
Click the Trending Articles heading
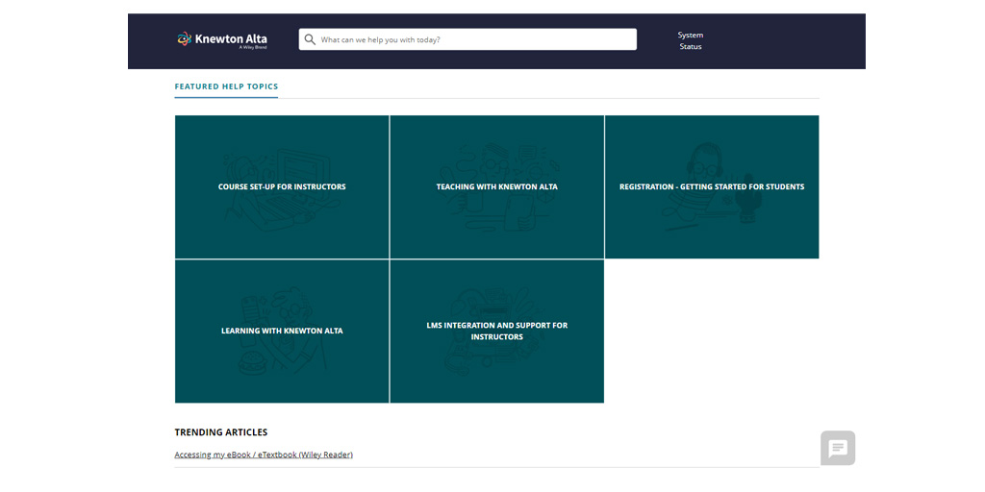click(221, 432)
